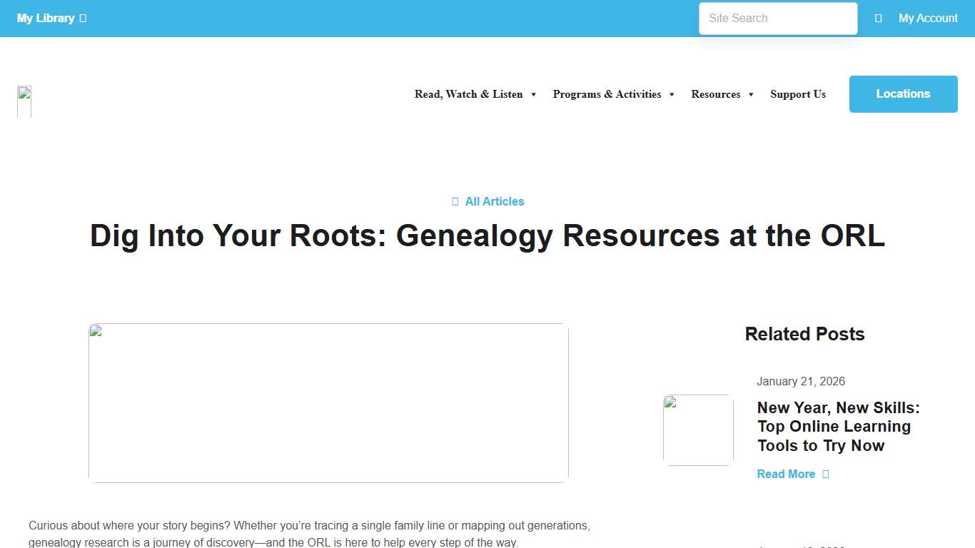Open the My Library menu
This screenshot has height=548, width=975.
tap(46, 18)
